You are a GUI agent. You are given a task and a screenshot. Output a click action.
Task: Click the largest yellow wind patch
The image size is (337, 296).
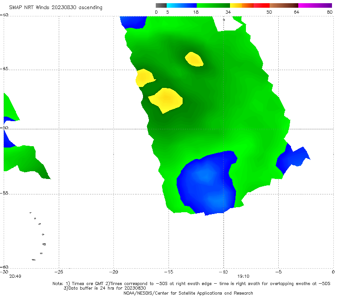(x=166, y=100)
